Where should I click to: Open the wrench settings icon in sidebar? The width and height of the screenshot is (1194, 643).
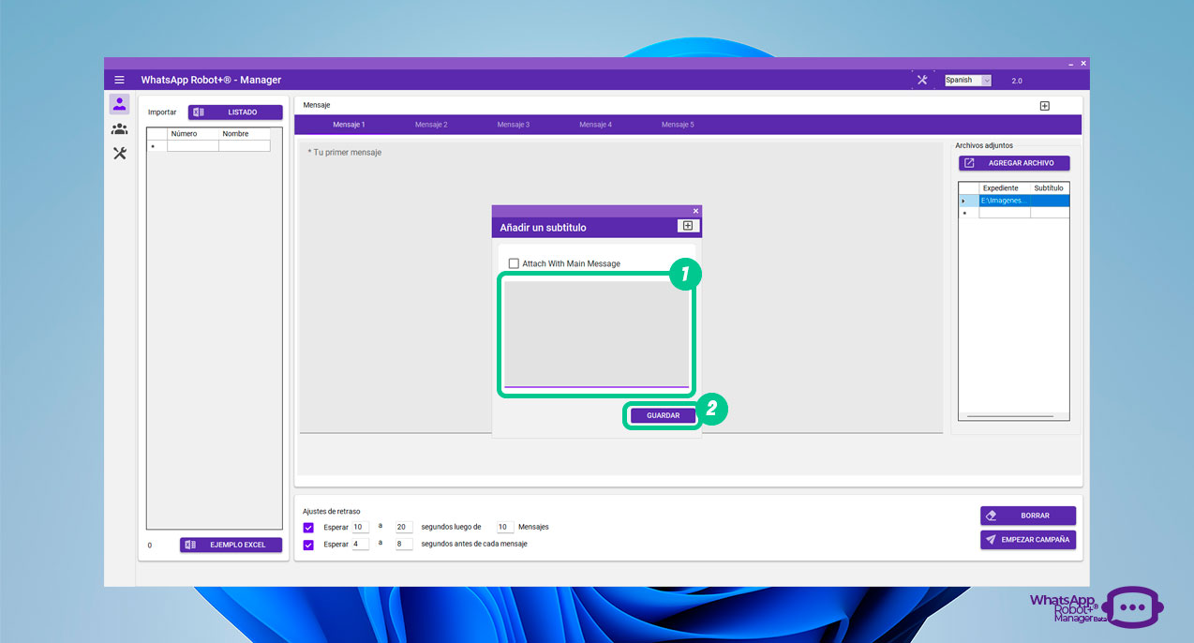tap(119, 153)
